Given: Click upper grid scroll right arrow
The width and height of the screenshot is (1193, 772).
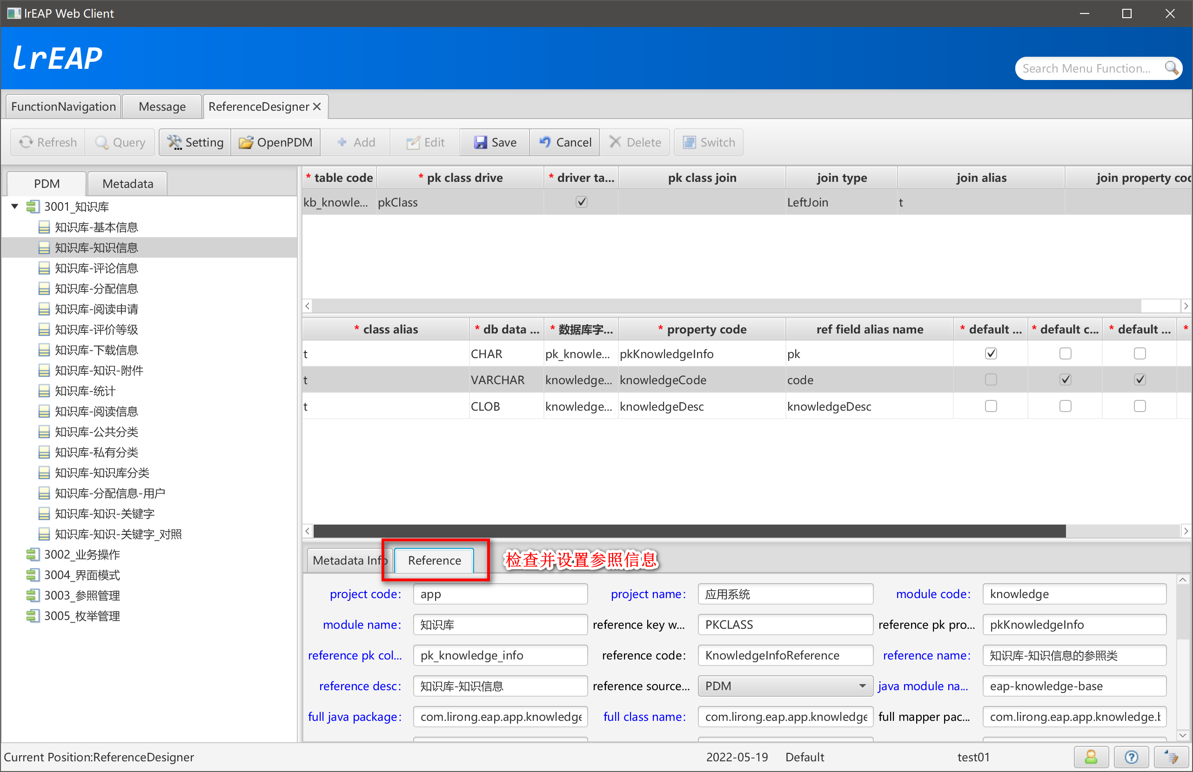Looking at the screenshot, I should 1186,306.
